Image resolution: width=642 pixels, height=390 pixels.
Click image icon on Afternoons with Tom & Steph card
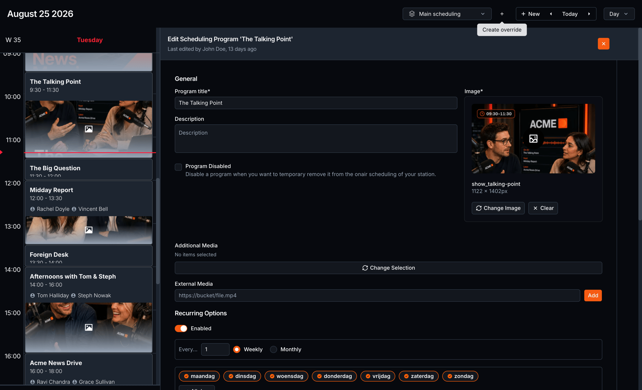89,327
